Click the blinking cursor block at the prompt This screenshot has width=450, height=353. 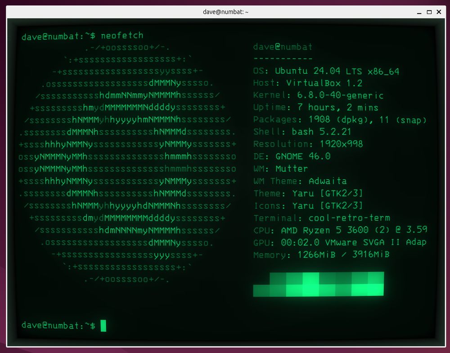click(x=103, y=326)
